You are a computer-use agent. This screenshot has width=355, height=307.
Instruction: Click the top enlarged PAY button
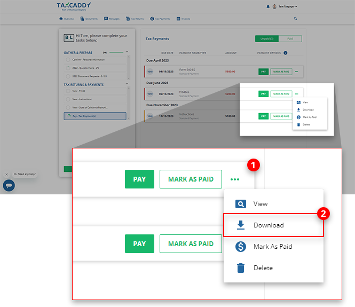pyautogui.click(x=139, y=179)
